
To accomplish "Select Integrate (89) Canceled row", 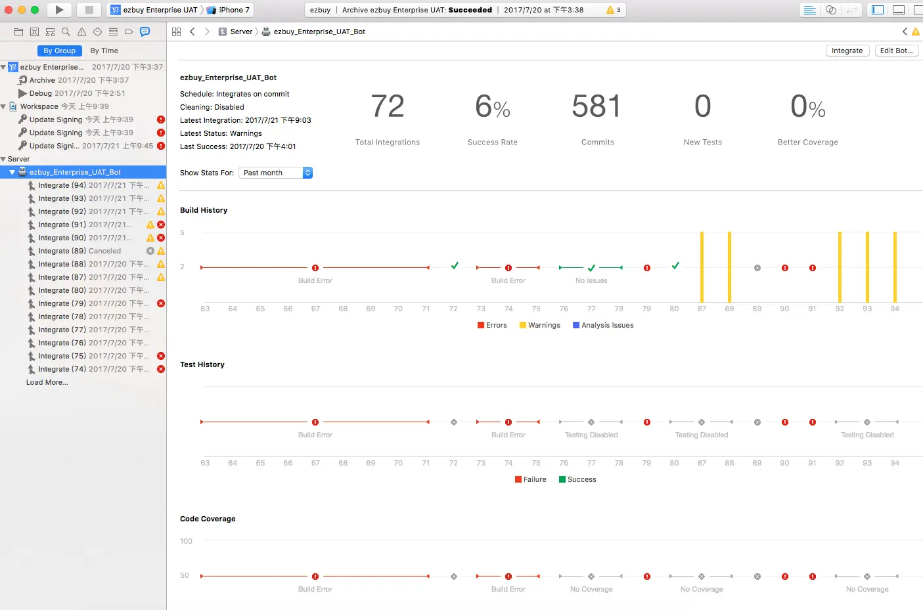I will click(x=83, y=251).
